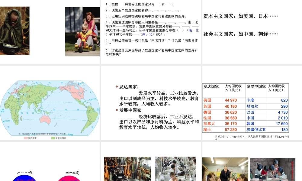Click question 6 starting with 讨论是什么原因
Image resolution: width=302 pixels, height=181 pixels.
point(151,52)
